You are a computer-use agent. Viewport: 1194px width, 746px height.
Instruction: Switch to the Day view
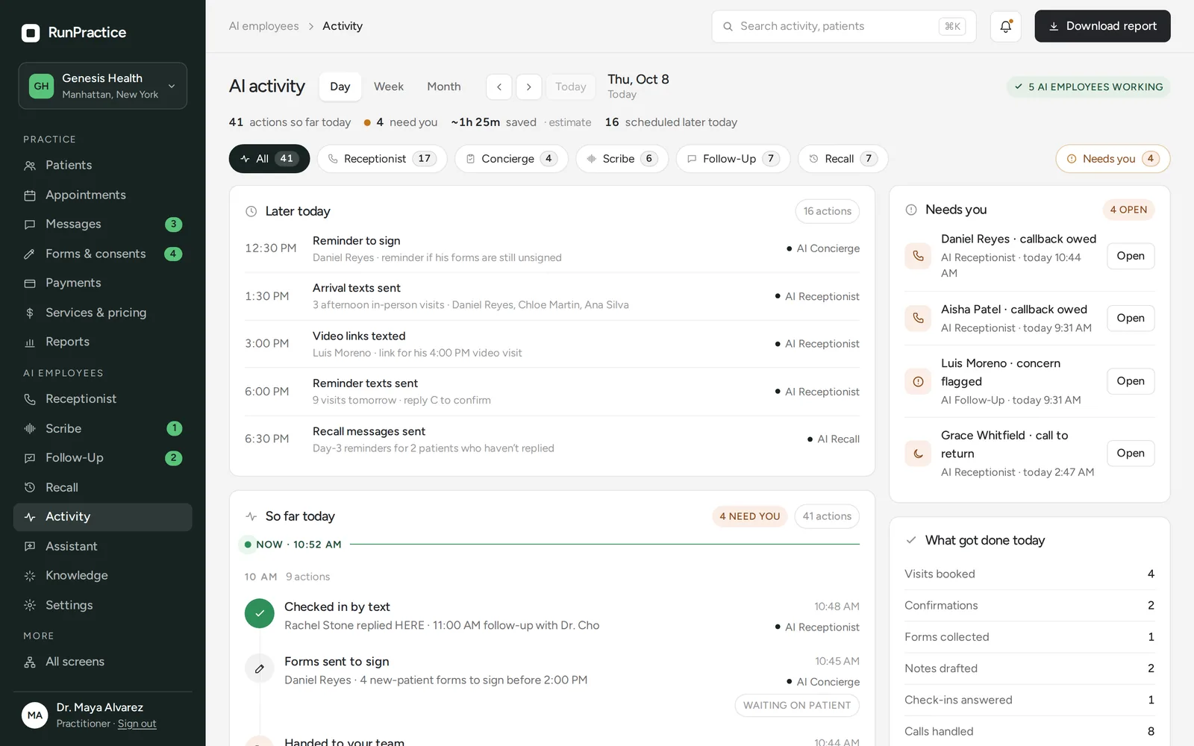[340, 87]
